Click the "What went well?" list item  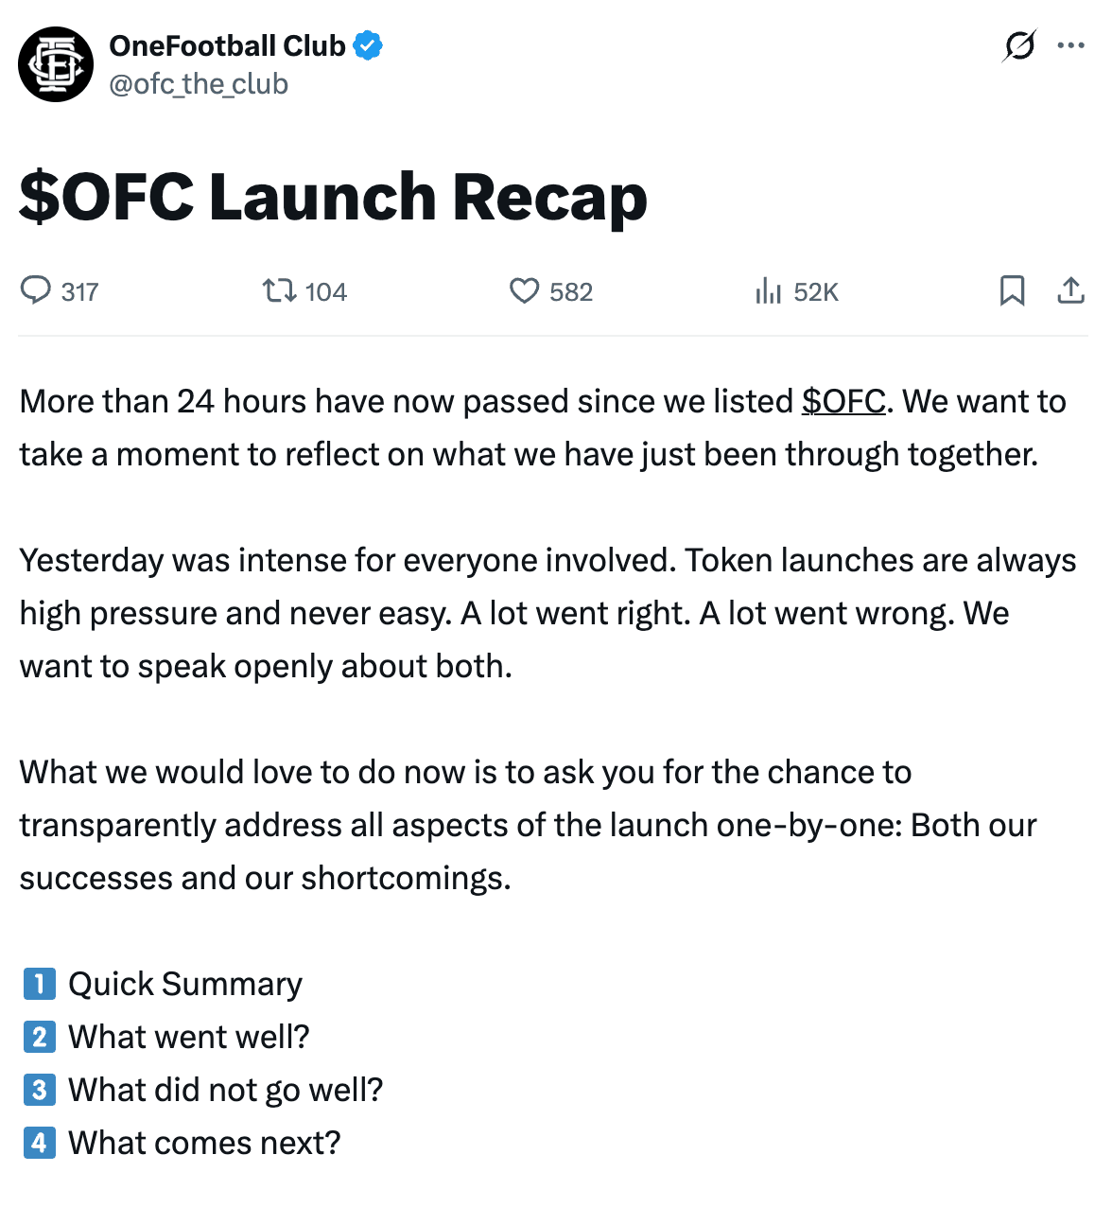point(189,1037)
